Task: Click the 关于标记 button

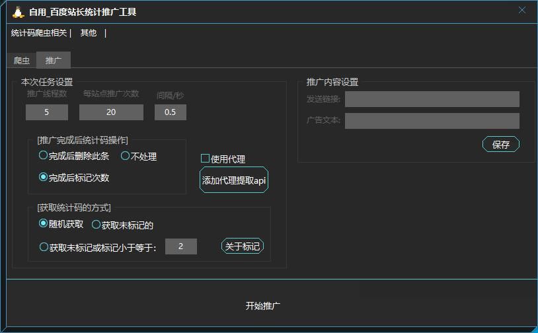Action: [x=242, y=246]
